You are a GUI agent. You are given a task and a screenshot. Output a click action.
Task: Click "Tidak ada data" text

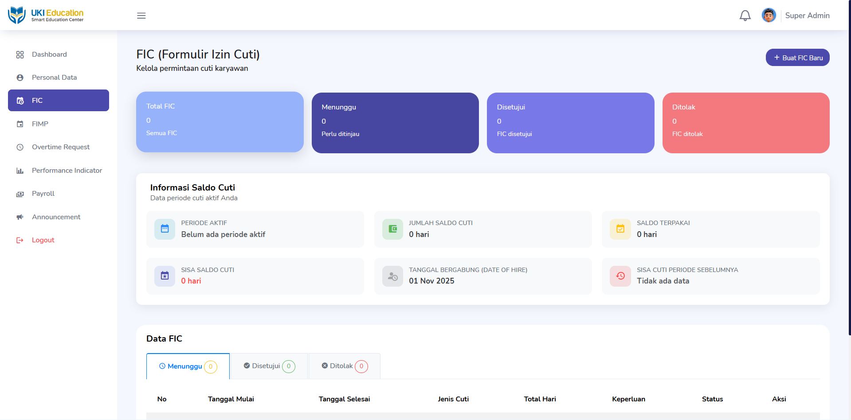[x=663, y=281]
